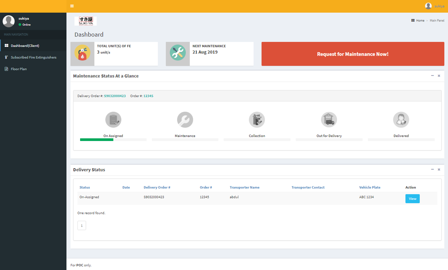This screenshot has height=270, width=448.
Task: Click the Collection extinguisher status icon
Action: click(257, 120)
